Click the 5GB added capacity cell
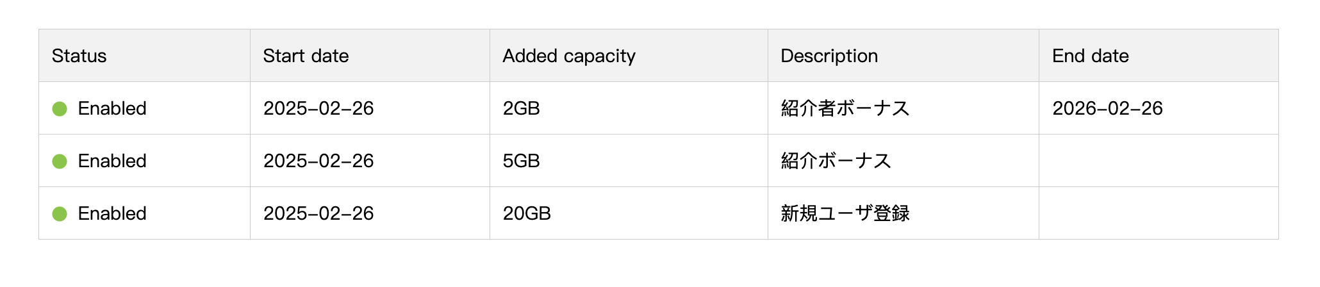Image resolution: width=1320 pixels, height=287 pixels. [x=521, y=161]
